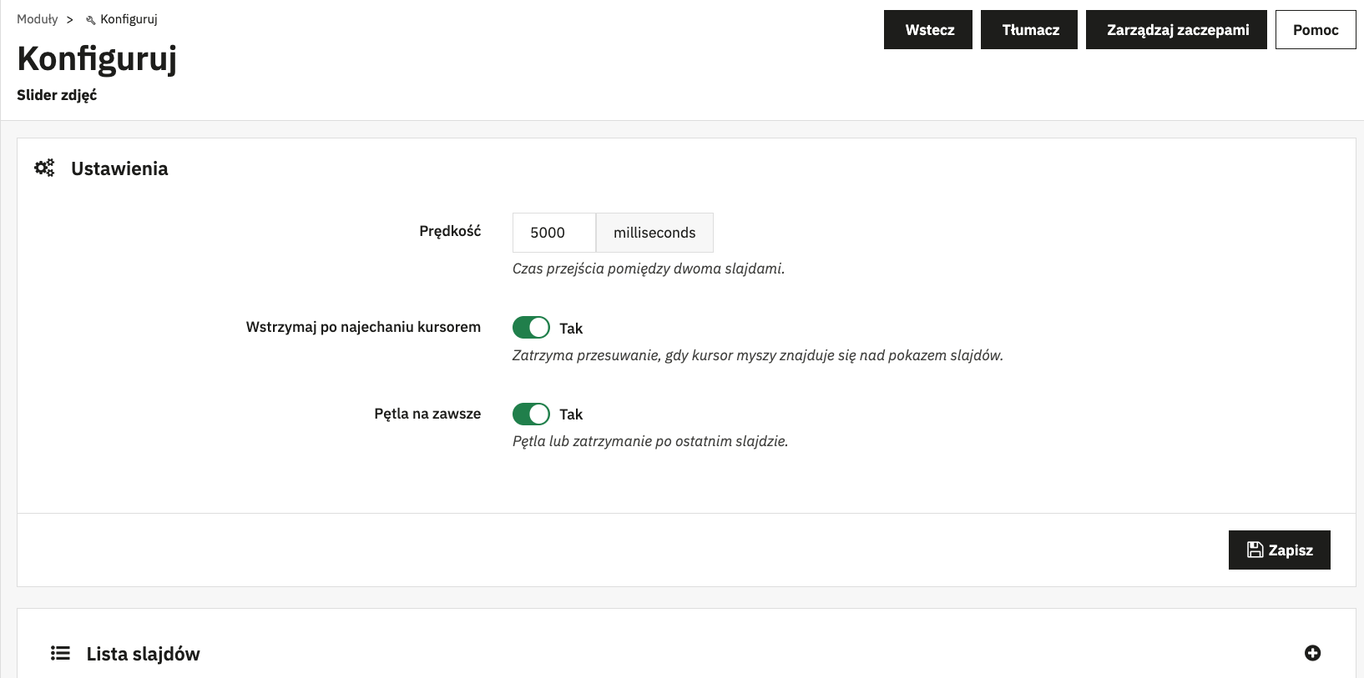This screenshot has height=678, width=1364.
Task: Click Wstrzymaj po najechaniu kursorem label
Action: click(x=363, y=327)
